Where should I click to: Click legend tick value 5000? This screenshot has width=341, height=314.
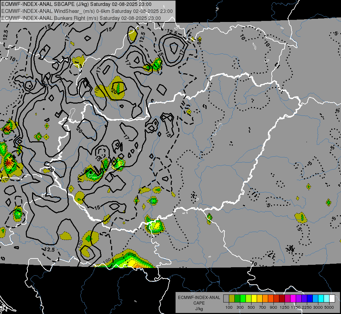tap(329, 307)
